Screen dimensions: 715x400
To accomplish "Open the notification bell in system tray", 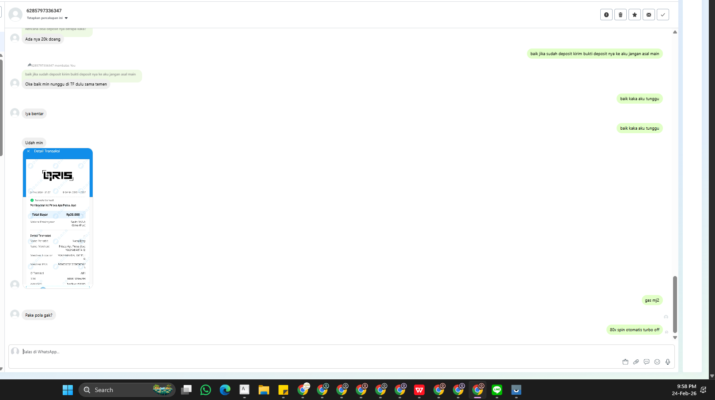I will [x=704, y=390].
